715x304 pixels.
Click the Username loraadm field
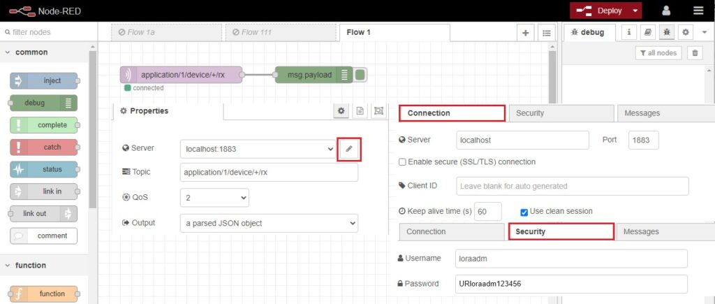coord(571,259)
